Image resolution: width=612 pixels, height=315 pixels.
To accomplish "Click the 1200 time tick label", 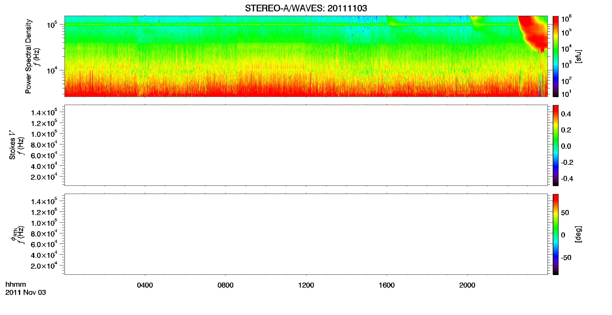I will [306, 285].
